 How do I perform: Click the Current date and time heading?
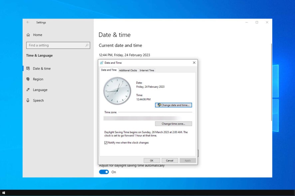point(121,46)
